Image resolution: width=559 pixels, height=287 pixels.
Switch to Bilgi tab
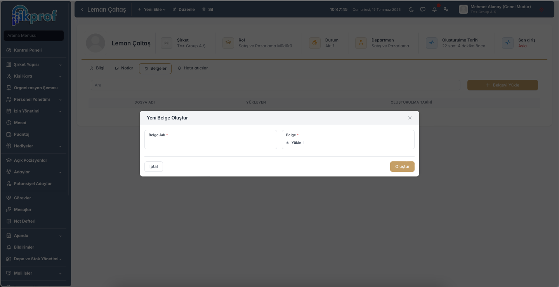(97, 68)
